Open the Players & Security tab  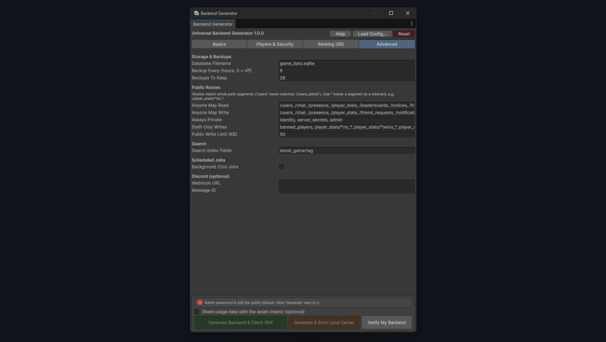275,44
